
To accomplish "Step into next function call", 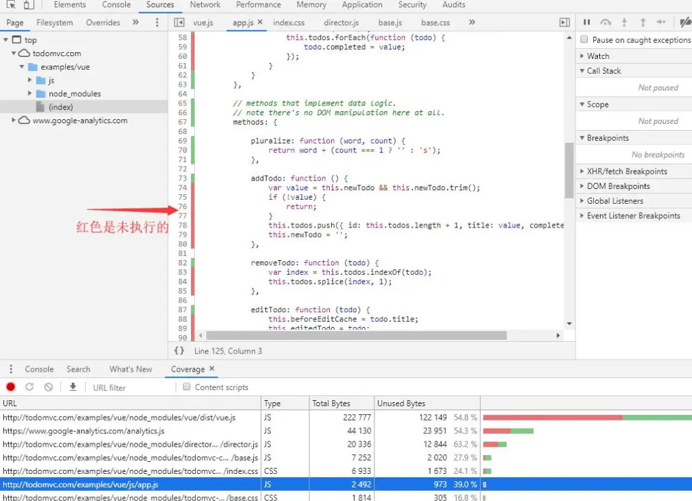I will (624, 22).
